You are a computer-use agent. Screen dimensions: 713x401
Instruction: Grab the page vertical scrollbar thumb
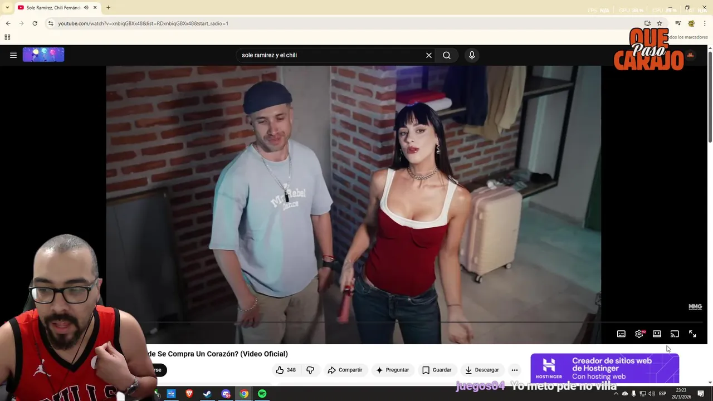coord(710,96)
